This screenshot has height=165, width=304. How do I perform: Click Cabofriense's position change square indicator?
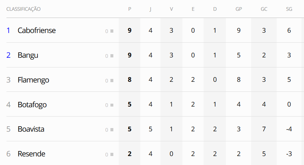click(x=112, y=31)
